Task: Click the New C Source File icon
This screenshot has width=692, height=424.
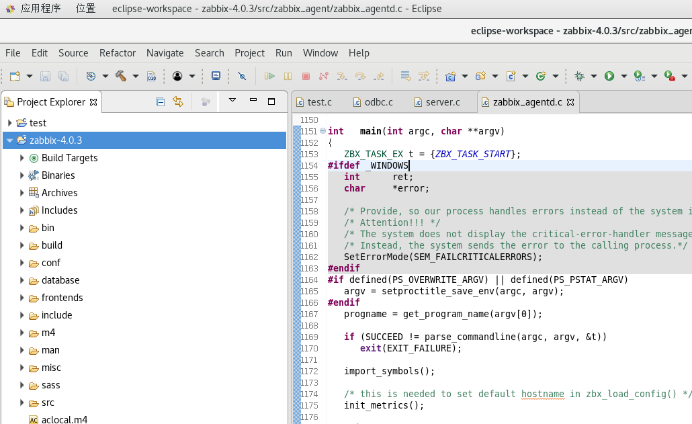Action: [511, 76]
